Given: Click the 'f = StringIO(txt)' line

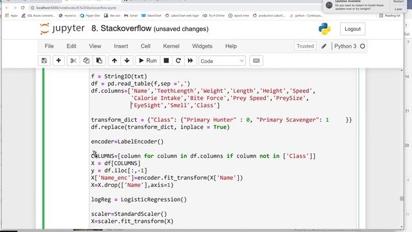Looking at the screenshot, I should click(119, 76).
